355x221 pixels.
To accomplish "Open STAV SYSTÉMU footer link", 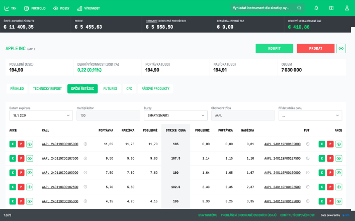I will click(x=208, y=215).
